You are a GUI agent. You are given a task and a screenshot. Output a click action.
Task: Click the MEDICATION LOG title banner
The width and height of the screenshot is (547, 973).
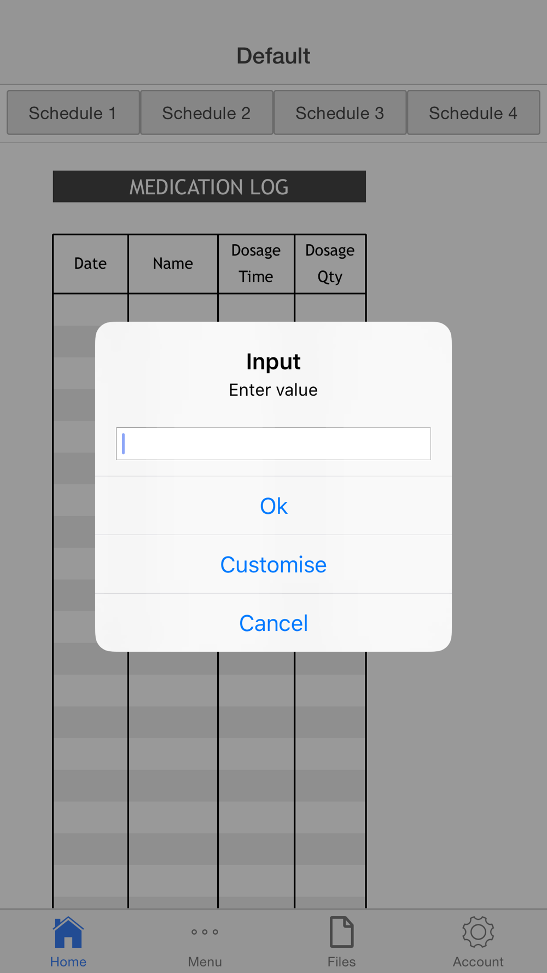pyautogui.click(x=210, y=187)
